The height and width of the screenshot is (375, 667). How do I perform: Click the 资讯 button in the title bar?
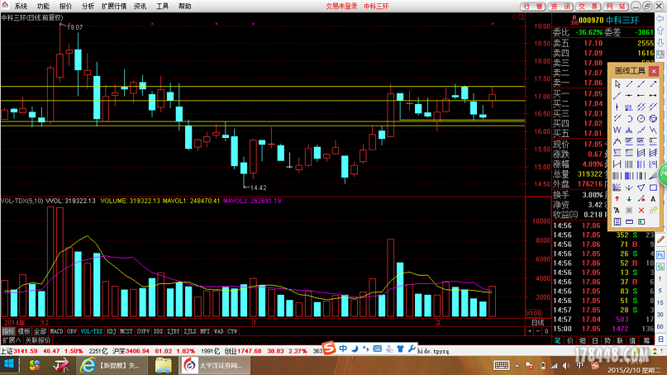[560, 6]
